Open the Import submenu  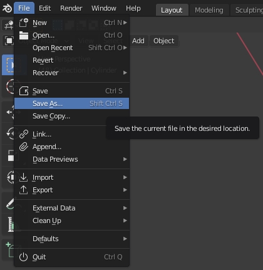point(71,177)
